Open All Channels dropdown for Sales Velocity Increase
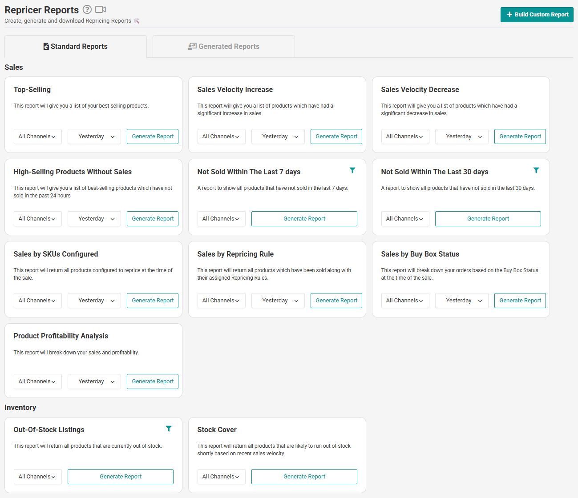Image resolution: width=578 pixels, height=498 pixels. (x=221, y=137)
